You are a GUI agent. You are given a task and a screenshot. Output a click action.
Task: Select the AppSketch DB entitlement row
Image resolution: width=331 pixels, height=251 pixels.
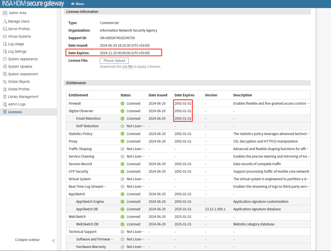87,209
